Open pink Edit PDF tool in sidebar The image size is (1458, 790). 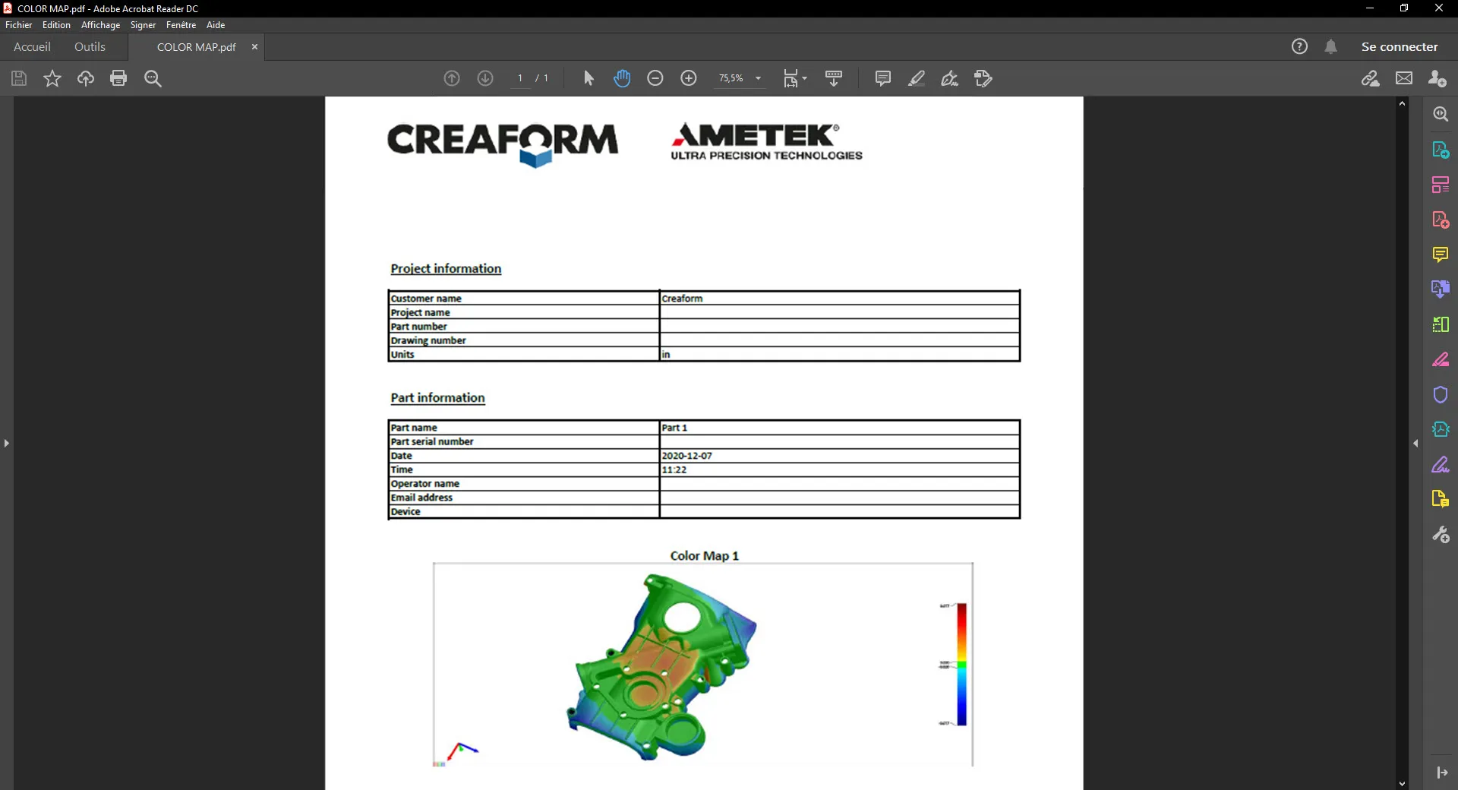[1441, 359]
